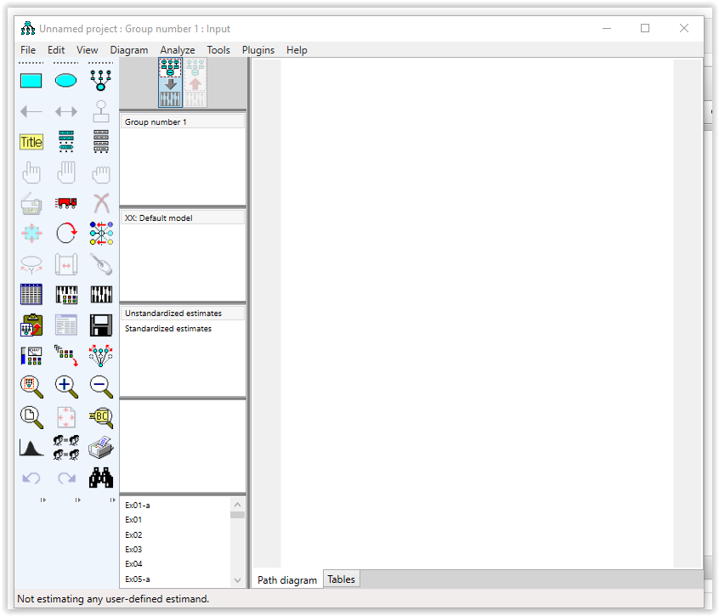
Task: Toggle view output path diagram button
Action: 195,82
